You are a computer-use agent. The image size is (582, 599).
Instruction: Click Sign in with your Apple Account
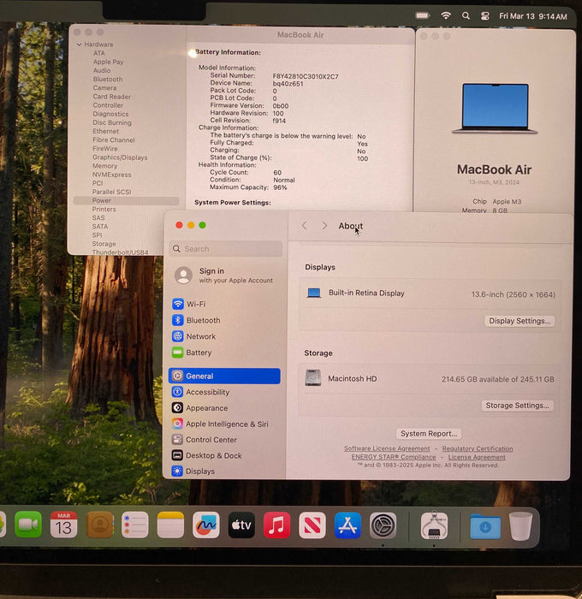coord(225,275)
